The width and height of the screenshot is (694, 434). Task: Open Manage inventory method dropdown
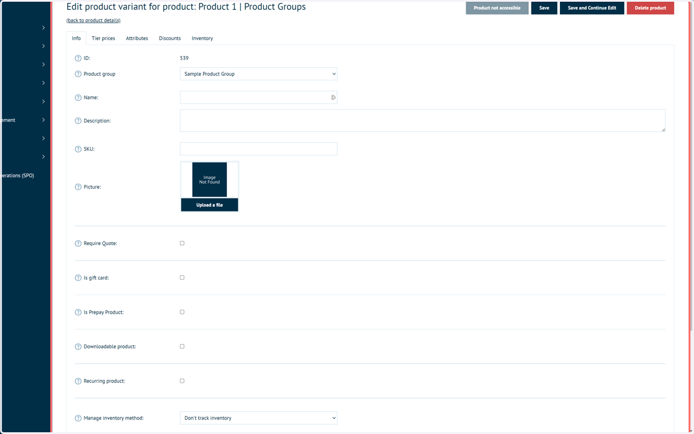(x=259, y=418)
